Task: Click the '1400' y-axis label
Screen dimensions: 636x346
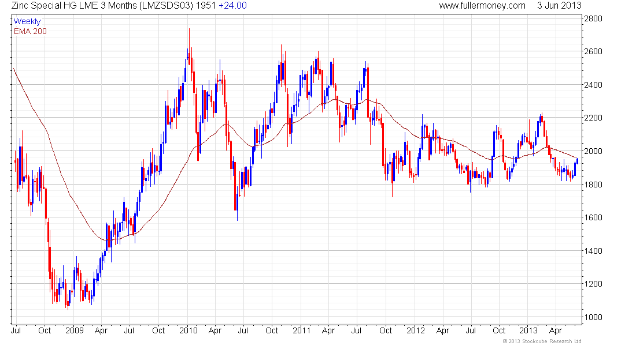Action: pyautogui.click(x=593, y=250)
